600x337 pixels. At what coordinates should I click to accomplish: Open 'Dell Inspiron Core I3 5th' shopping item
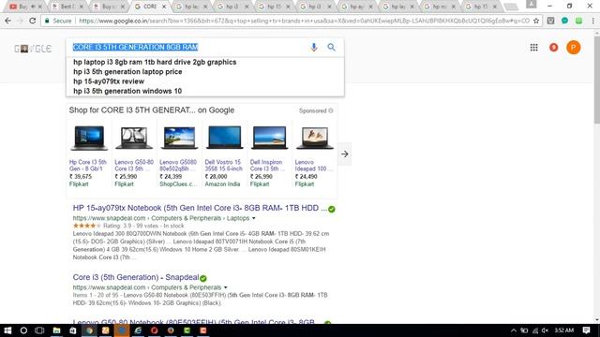click(267, 165)
